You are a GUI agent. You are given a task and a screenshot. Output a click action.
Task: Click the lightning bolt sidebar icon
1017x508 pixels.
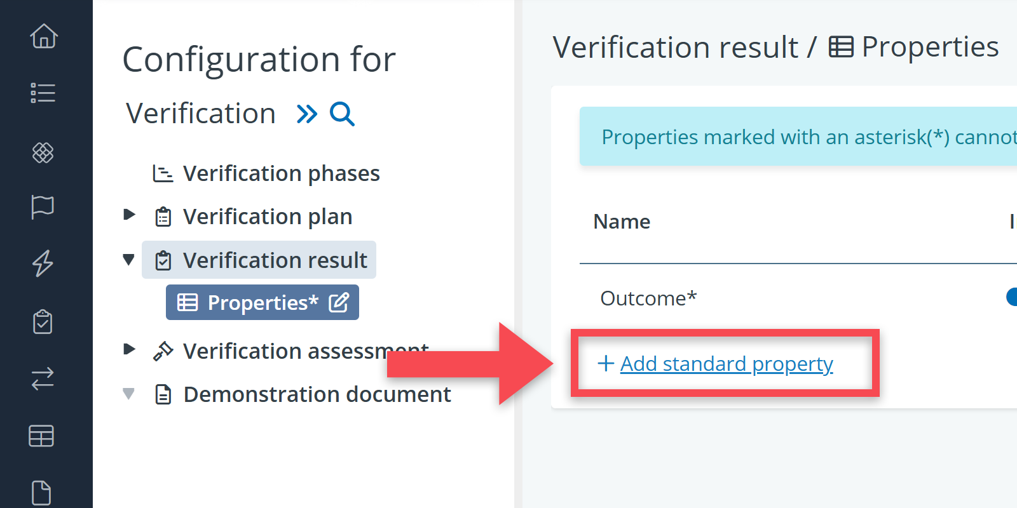pyautogui.click(x=43, y=263)
